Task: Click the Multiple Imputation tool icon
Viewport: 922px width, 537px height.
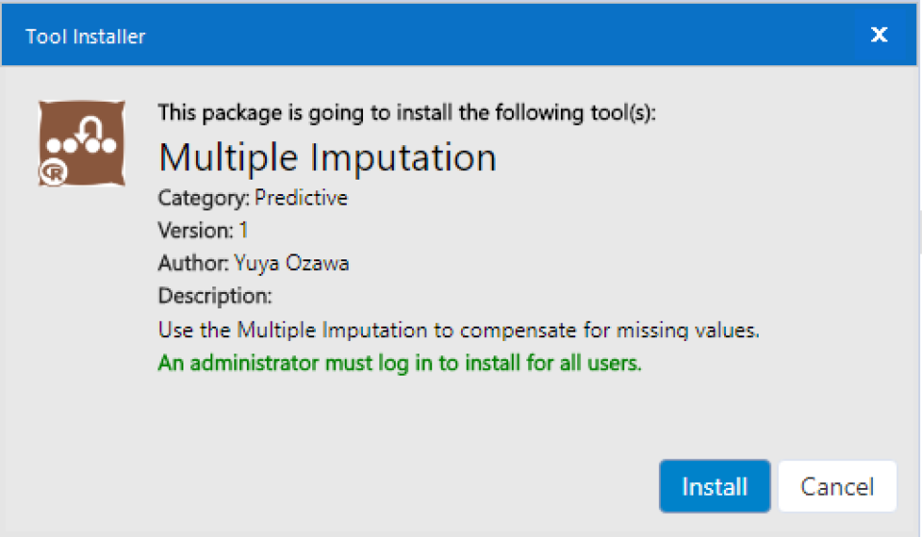Action: click(x=80, y=142)
